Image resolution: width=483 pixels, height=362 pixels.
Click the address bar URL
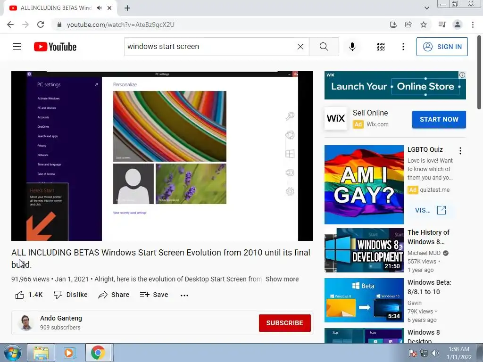click(120, 25)
